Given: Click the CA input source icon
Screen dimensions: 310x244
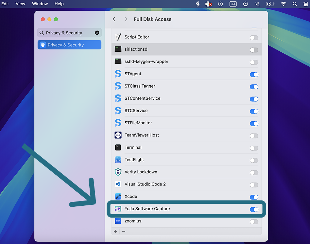Looking at the screenshot, I should pyautogui.click(x=233, y=4).
